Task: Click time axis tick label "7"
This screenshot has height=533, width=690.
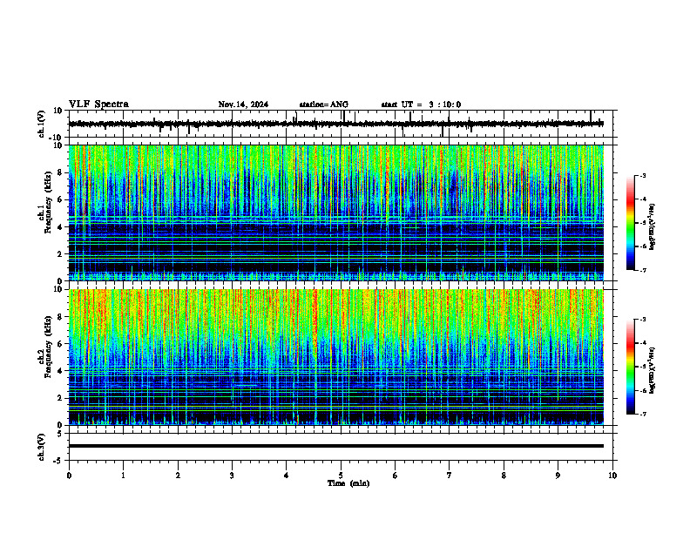Action: click(x=450, y=476)
